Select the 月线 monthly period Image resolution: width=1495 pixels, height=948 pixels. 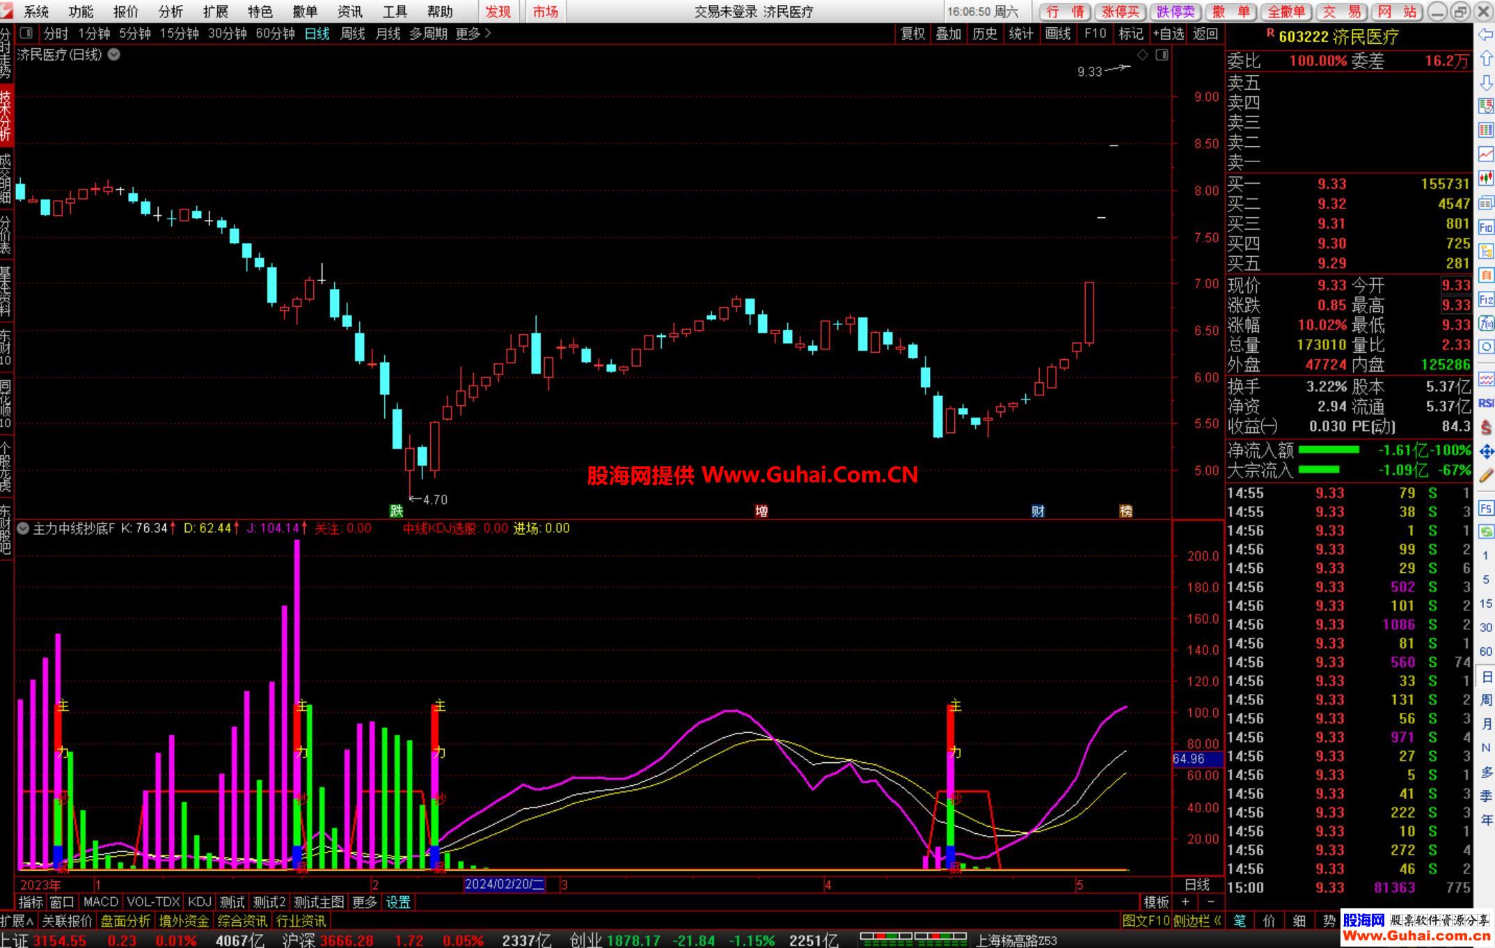pos(388,33)
